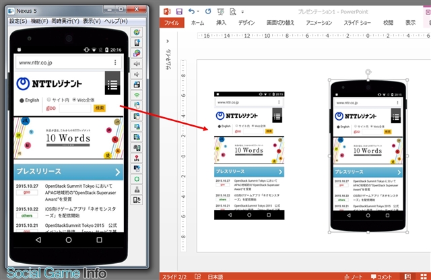Viewport: 431px width, 280px height.
Task: Open the ファイル tab in PowerPoint
Action: click(172, 22)
